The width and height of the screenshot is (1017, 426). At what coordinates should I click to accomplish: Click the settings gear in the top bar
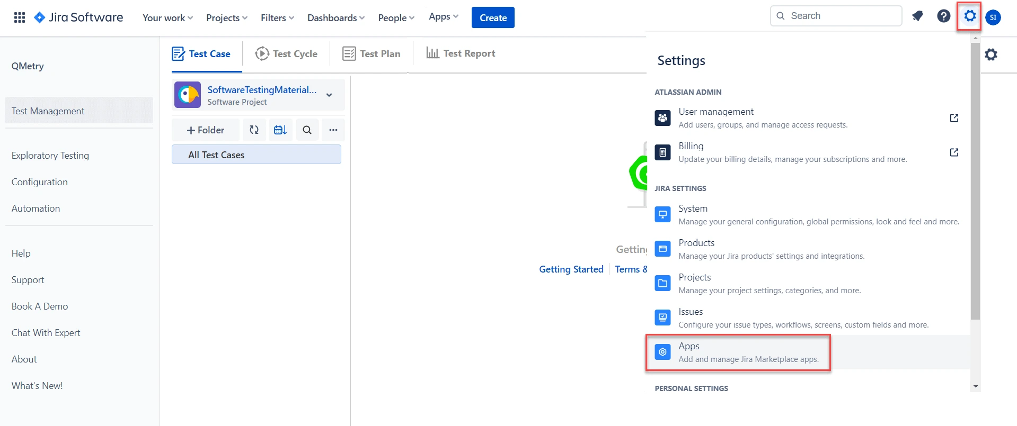970,16
